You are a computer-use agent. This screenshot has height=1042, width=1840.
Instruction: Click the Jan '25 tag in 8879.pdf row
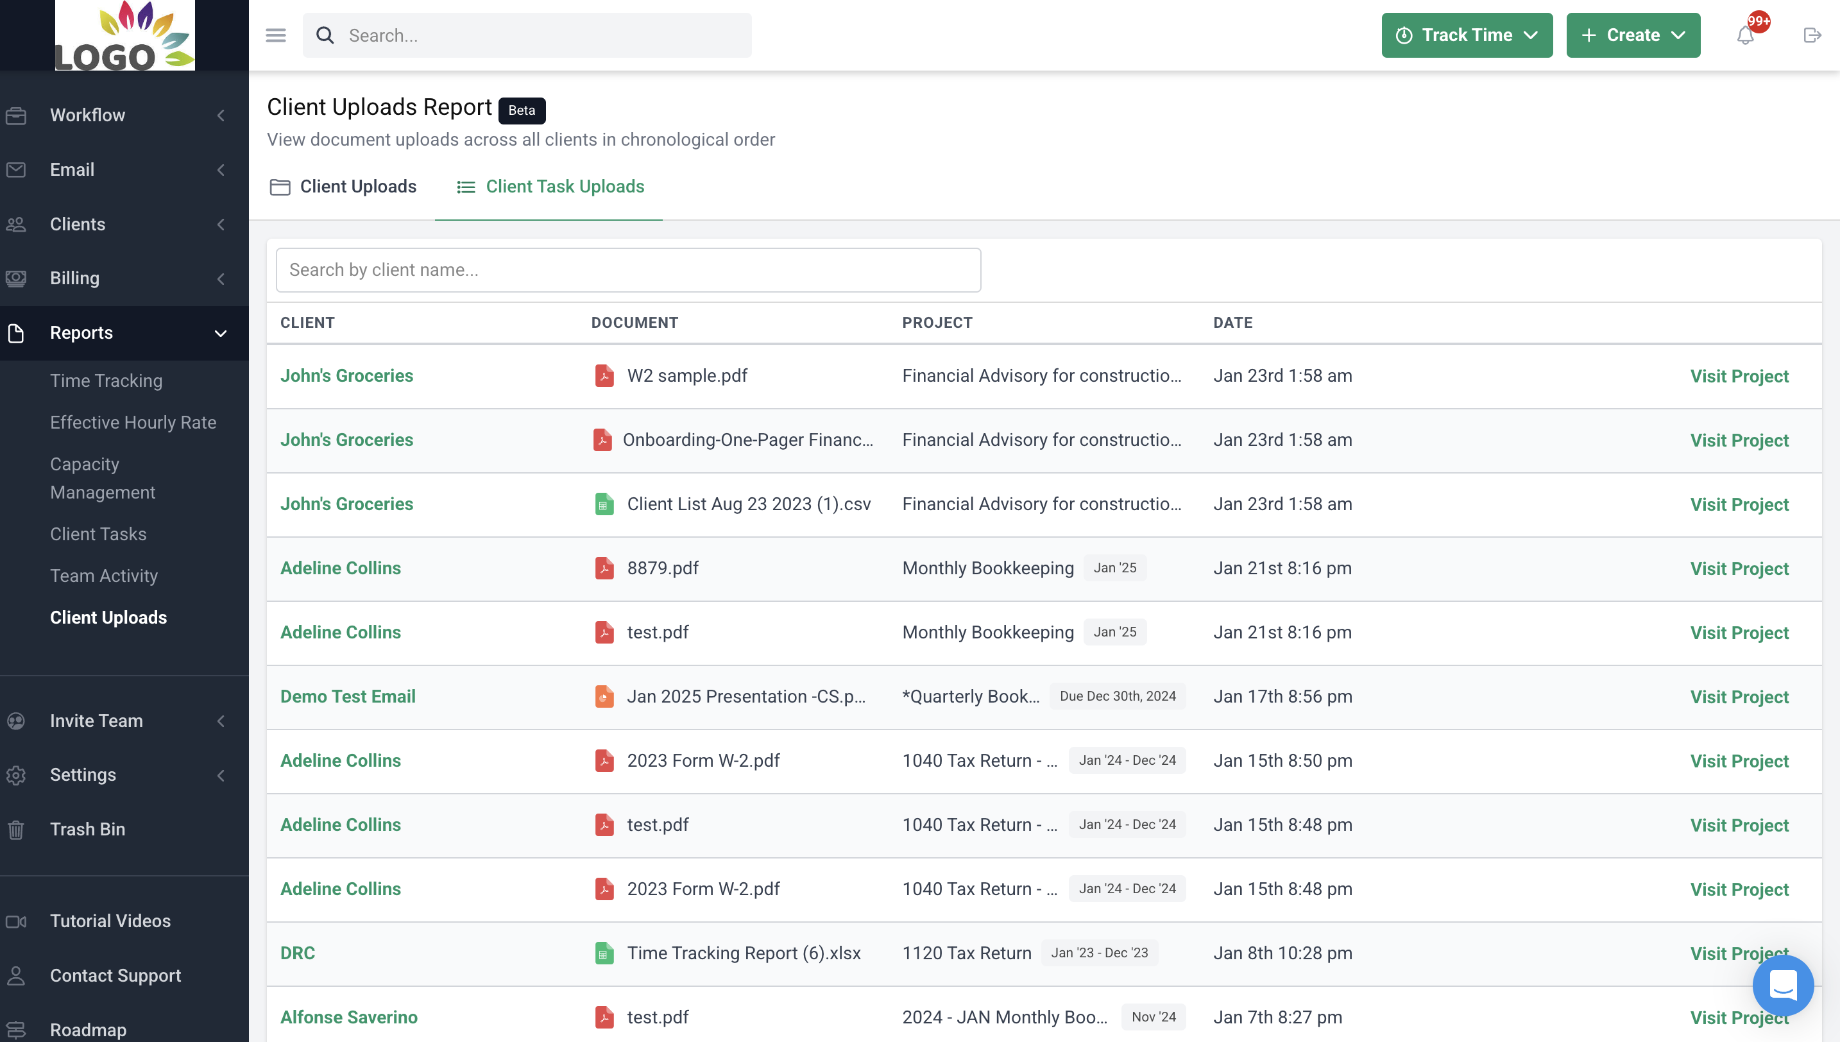tap(1114, 568)
